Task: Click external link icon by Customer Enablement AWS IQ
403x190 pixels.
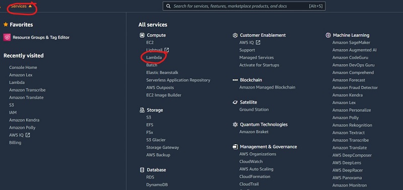Action: pyautogui.click(x=258, y=43)
